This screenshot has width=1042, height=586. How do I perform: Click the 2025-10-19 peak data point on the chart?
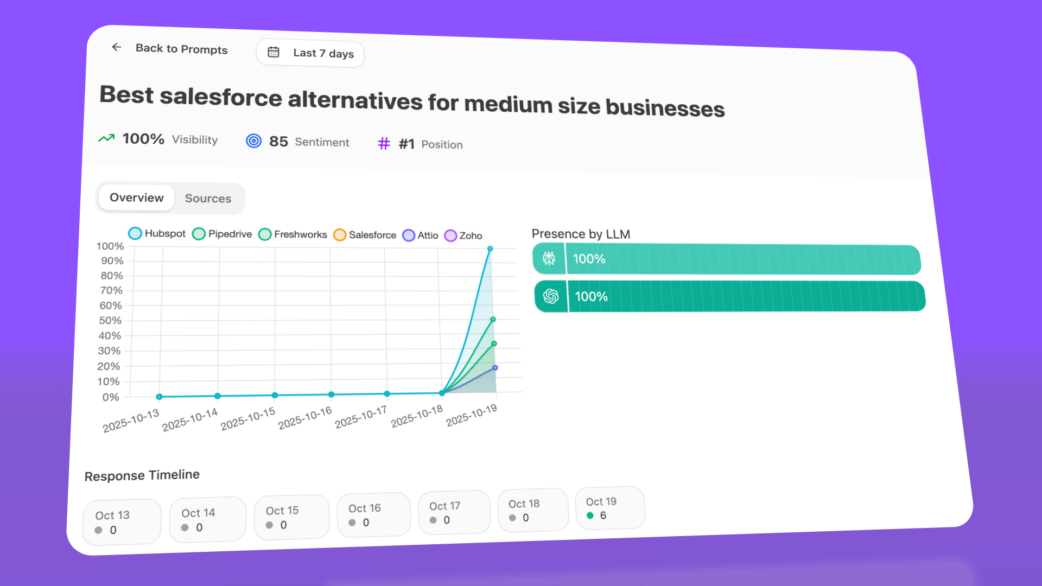490,249
